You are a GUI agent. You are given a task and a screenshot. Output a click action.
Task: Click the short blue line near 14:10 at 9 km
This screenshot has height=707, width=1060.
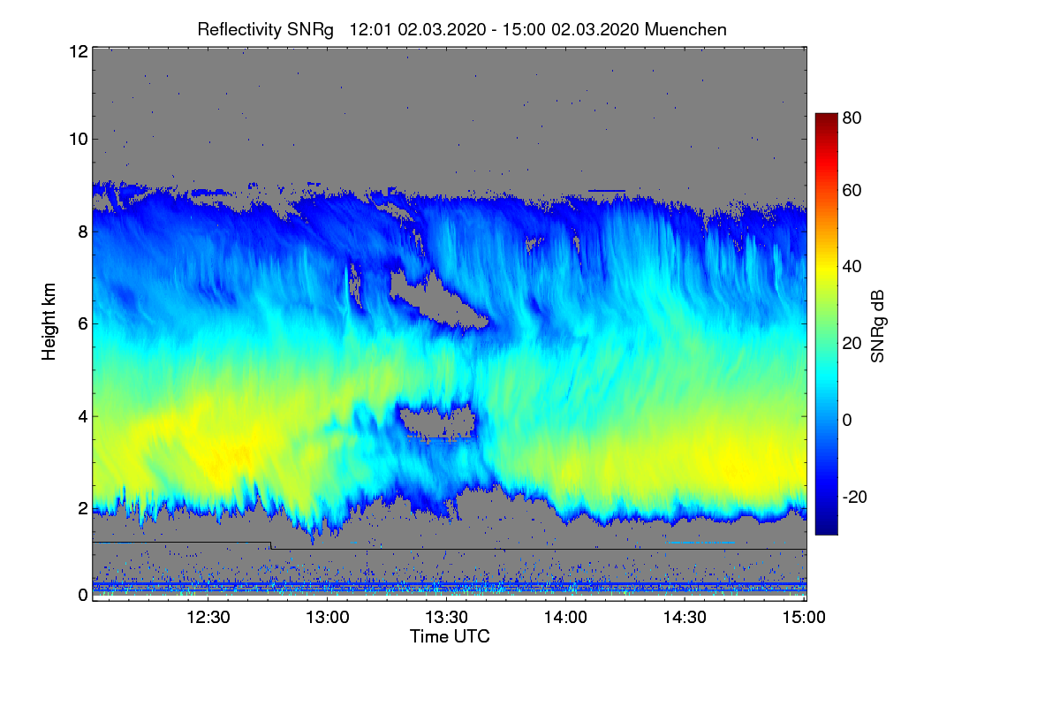pyautogui.click(x=607, y=190)
